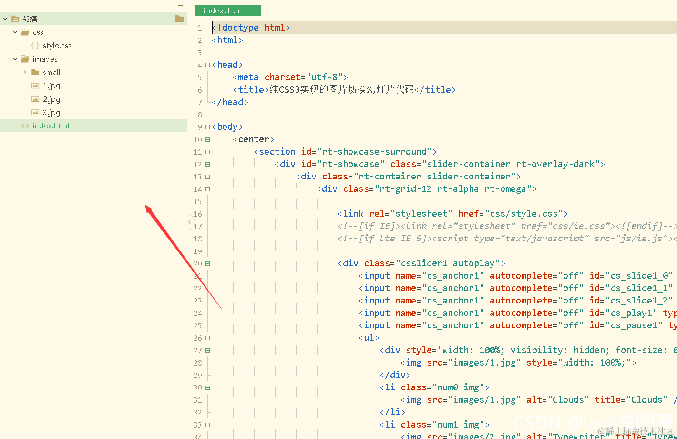677x439 pixels.
Task: Click the if IE conditional comment line
Action: 507,226
